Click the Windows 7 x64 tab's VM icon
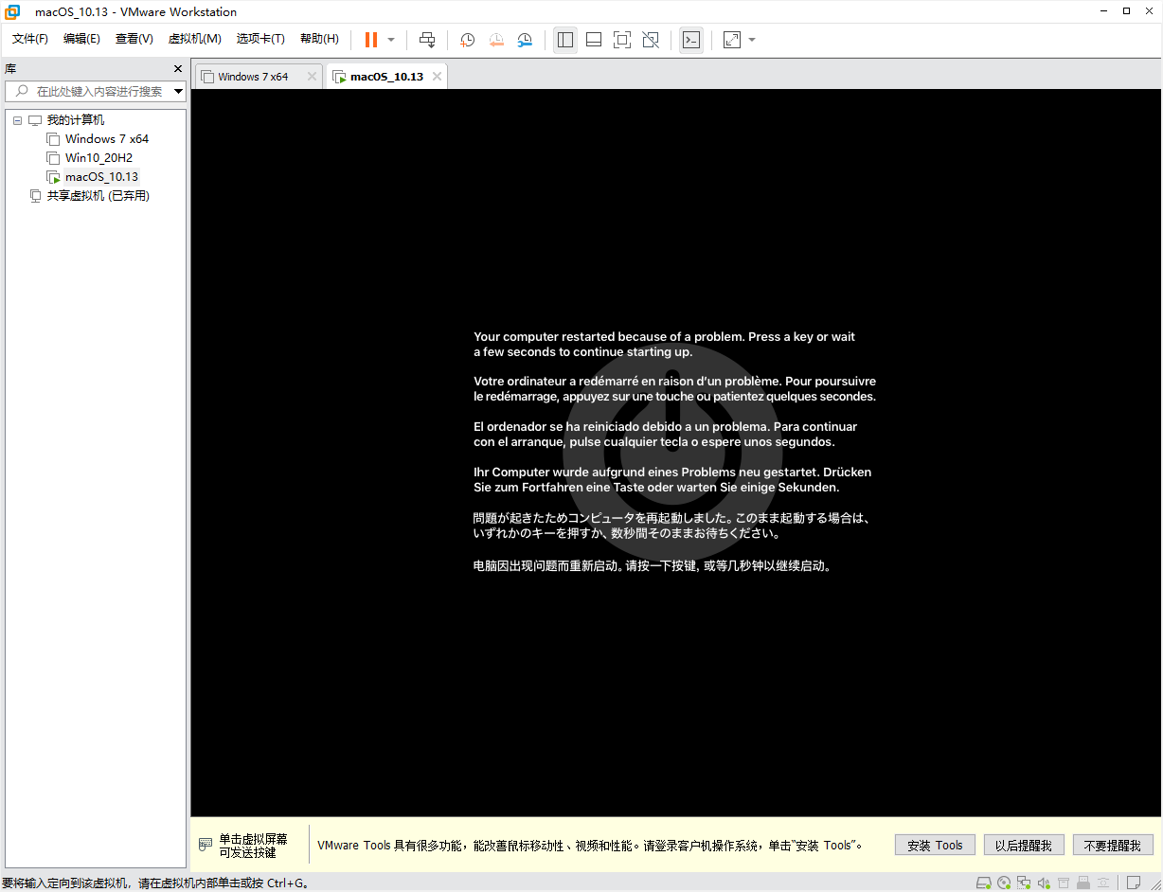The height and width of the screenshot is (892, 1163). click(206, 77)
